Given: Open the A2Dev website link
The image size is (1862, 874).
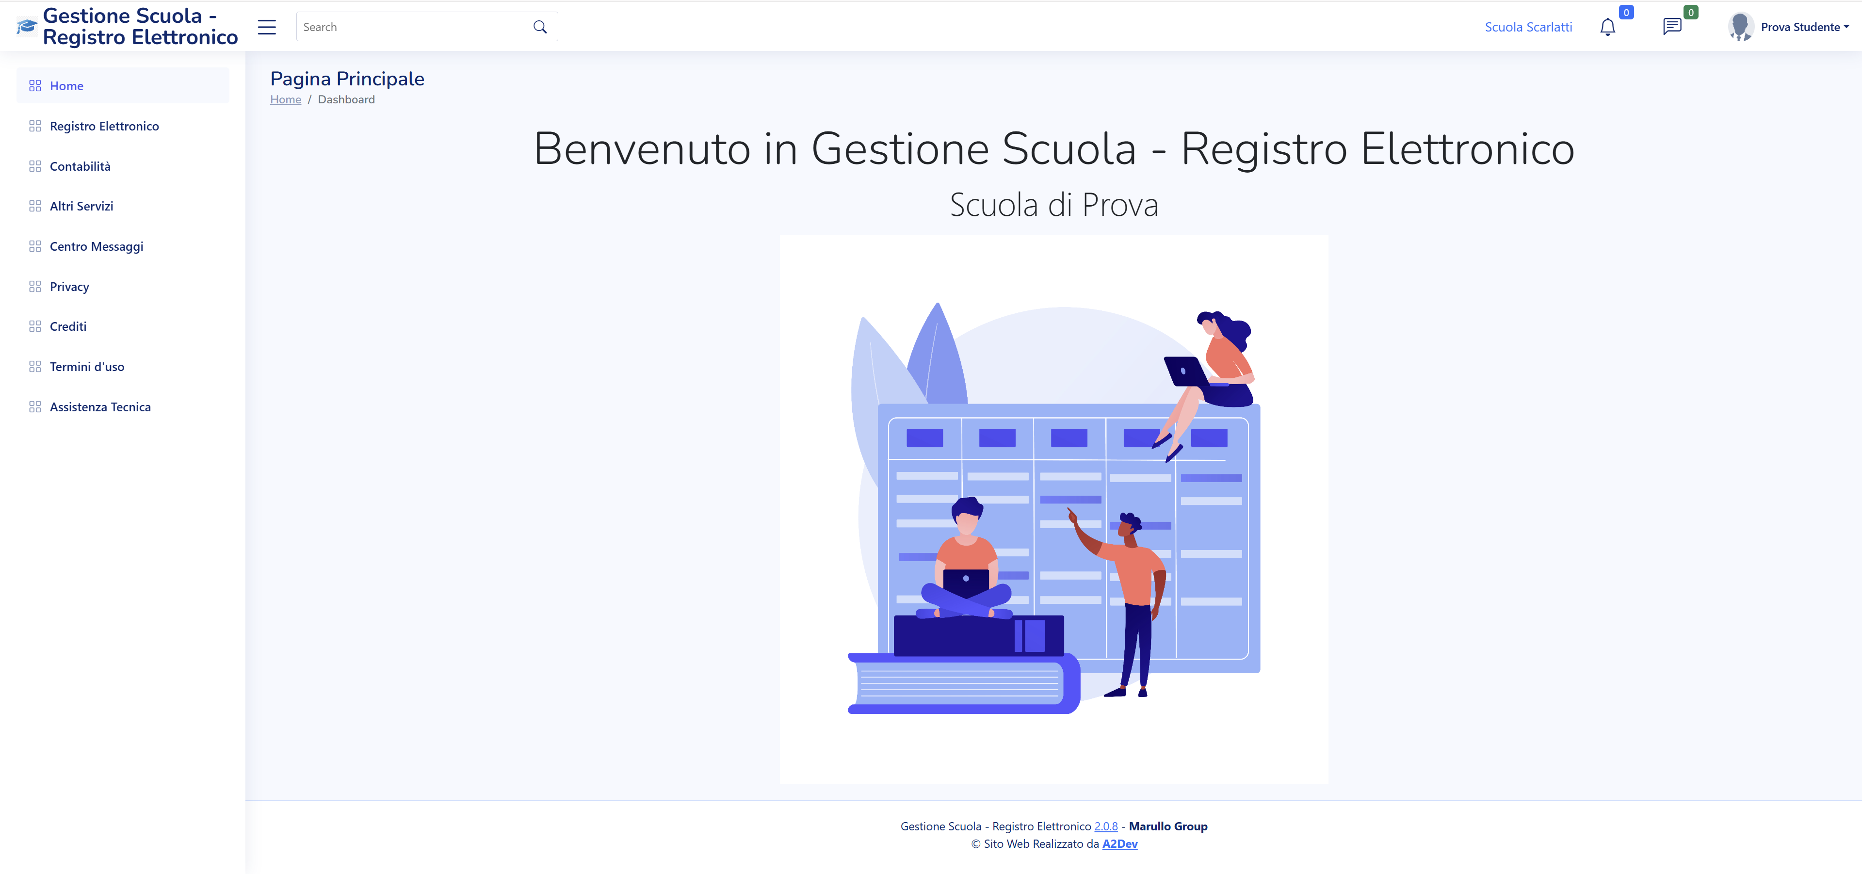Looking at the screenshot, I should (1119, 843).
